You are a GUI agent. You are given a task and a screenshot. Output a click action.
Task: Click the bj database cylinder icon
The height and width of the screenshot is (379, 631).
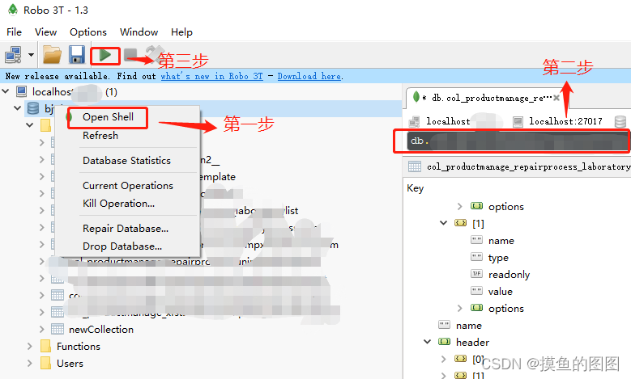tap(33, 108)
